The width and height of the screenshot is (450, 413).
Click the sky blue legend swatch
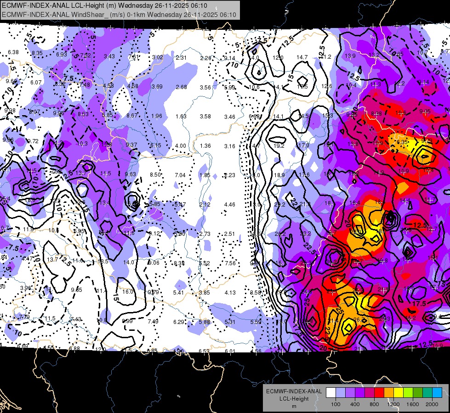tap(437, 393)
